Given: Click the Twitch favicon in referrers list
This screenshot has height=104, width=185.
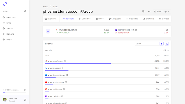Looking at the screenshot, I should pos(46,96).
